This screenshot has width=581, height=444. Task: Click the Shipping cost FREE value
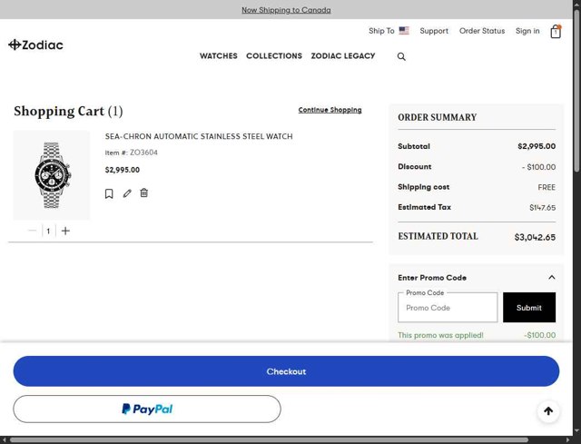pos(547,187)
